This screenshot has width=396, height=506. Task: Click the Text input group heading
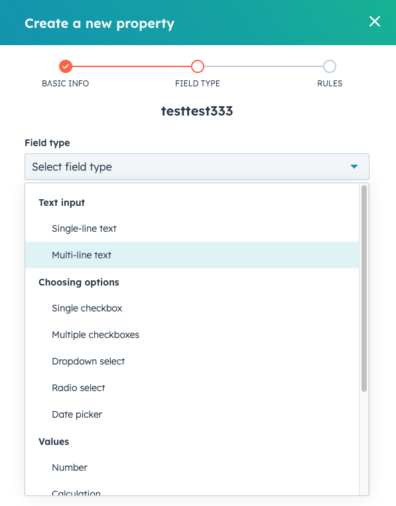(62, 203)
